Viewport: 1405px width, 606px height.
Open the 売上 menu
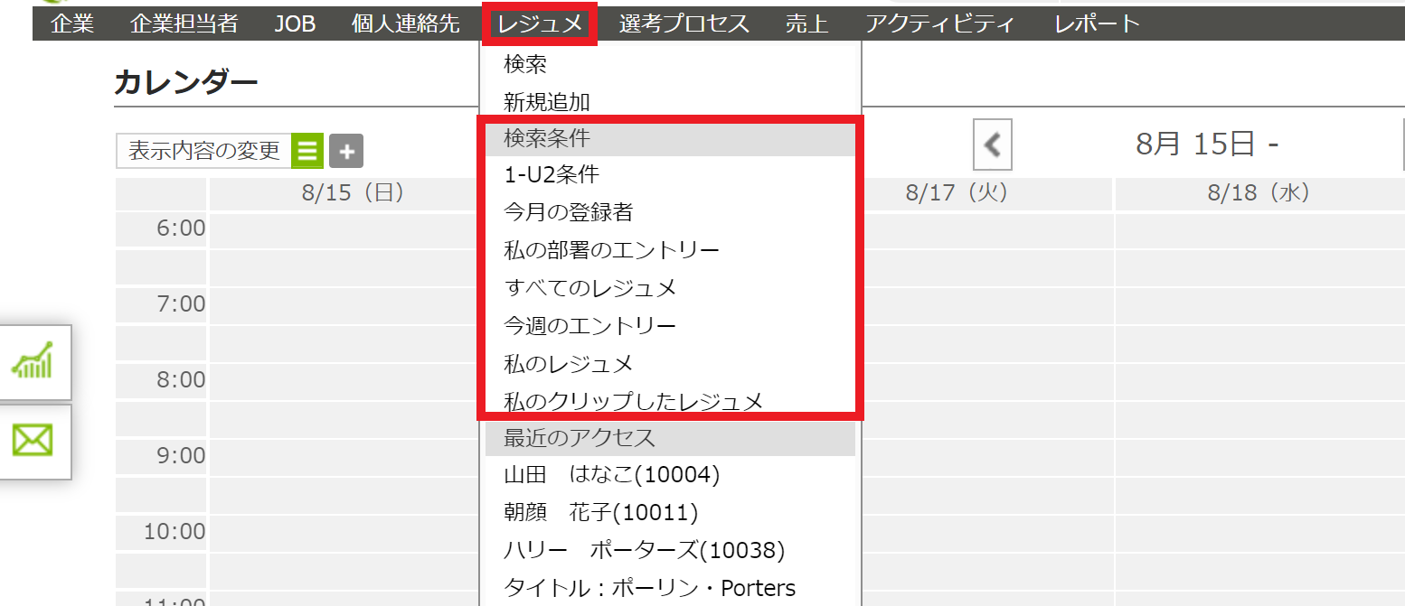coord(807,23)
